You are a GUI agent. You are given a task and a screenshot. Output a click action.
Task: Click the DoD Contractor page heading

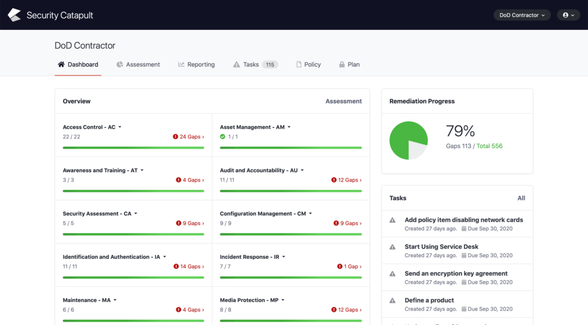click(x=85, y=45)
